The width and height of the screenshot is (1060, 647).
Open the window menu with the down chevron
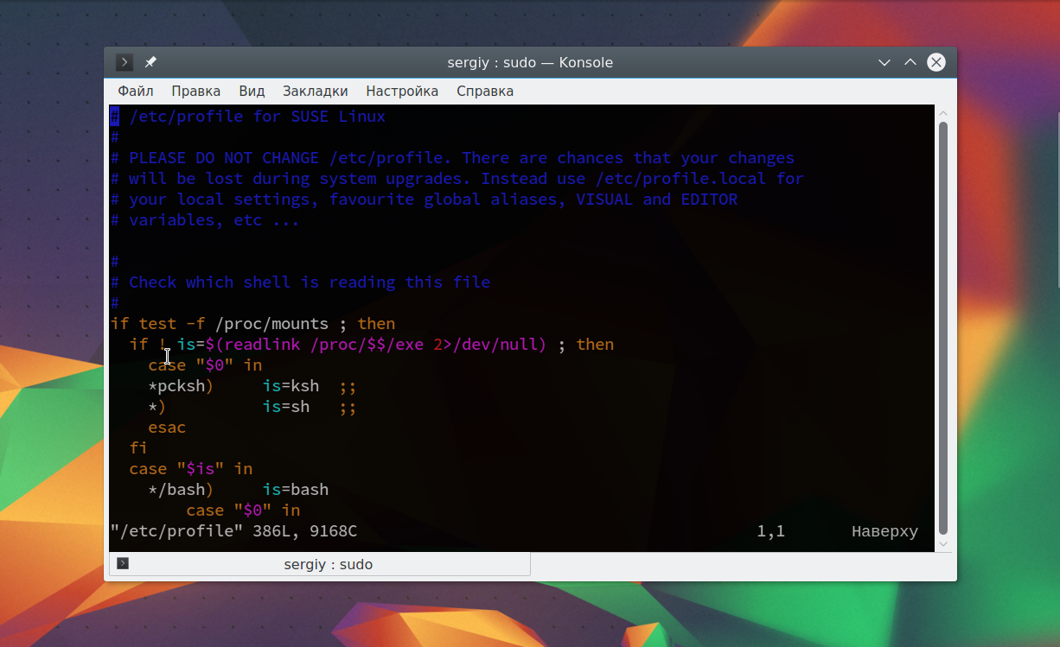click(x=884, y=62)
